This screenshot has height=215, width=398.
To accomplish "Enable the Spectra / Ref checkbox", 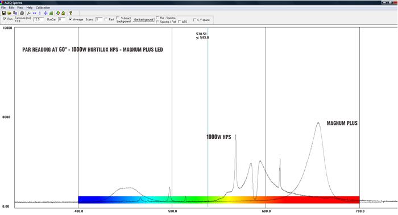I will click(157, 22).
